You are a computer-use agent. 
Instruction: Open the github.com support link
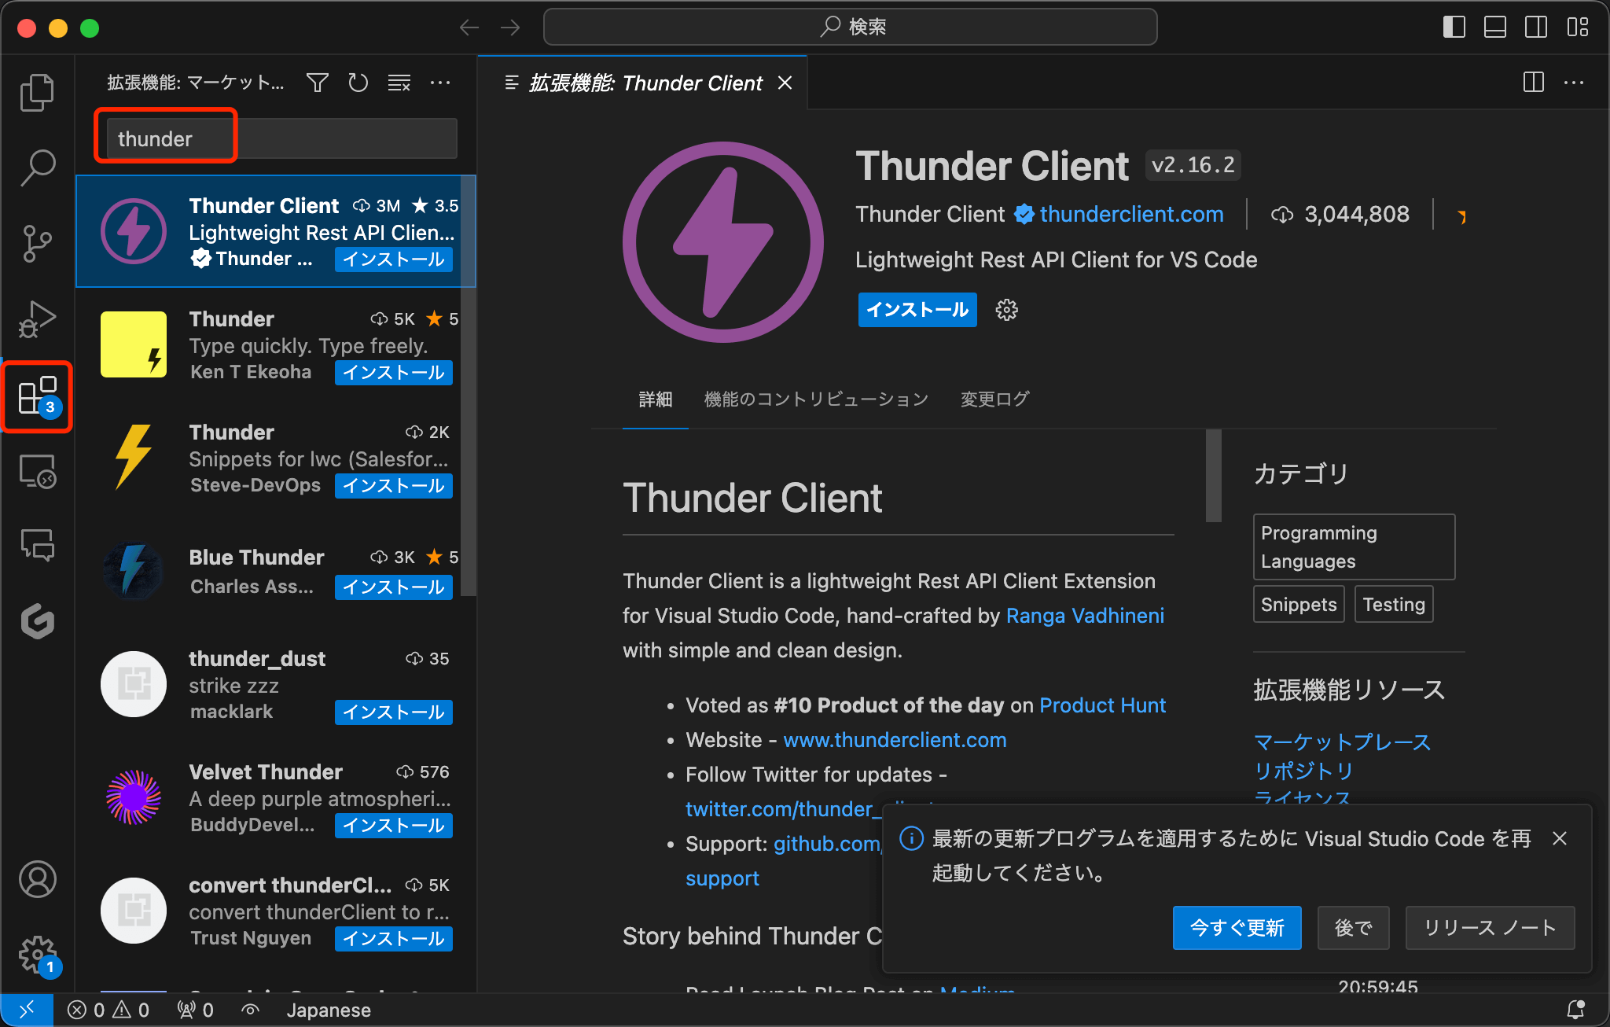[x=827, y=844]
